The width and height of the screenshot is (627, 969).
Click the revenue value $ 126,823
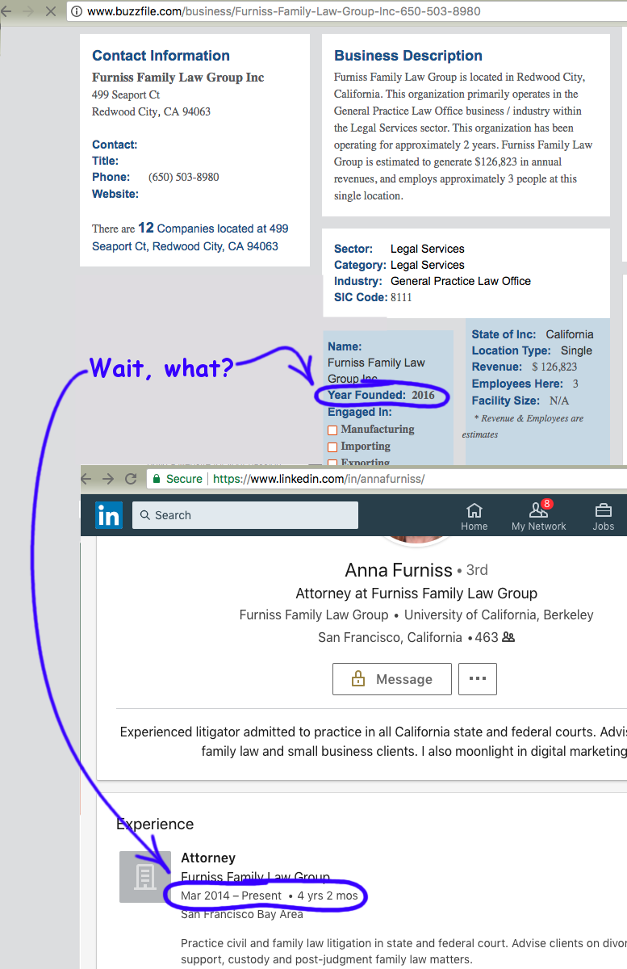point(554,367)
